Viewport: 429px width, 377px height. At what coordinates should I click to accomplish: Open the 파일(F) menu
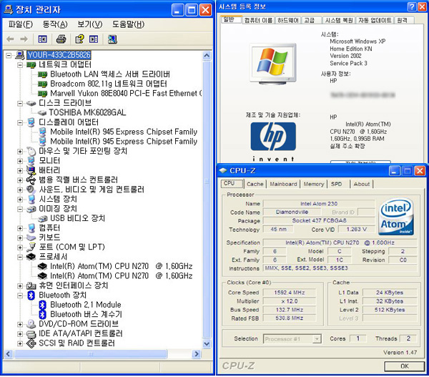click(21, 24)
